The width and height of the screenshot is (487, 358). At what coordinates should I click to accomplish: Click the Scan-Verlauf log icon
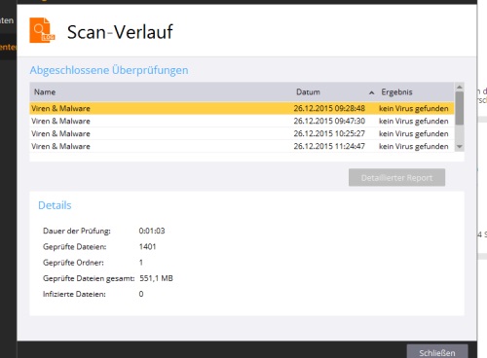pos(42,30)
